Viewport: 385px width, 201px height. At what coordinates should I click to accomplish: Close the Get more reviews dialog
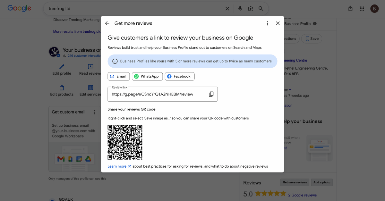[x=278, y=23]
